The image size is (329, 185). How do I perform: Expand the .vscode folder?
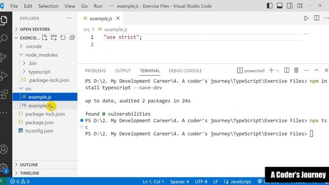(x=45, y=46)
